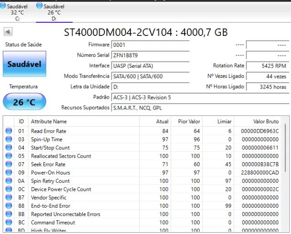The width and height of the screenshot is (291, 234).
Task: Click the status icon of End-to-End Error
Action: [9, 206]
